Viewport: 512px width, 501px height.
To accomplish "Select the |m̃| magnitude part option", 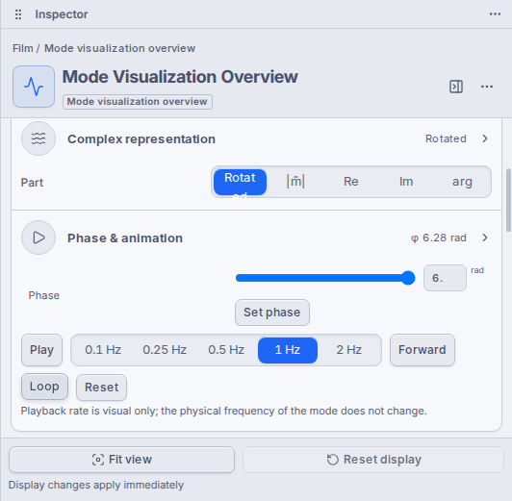I will click(295, 182).
